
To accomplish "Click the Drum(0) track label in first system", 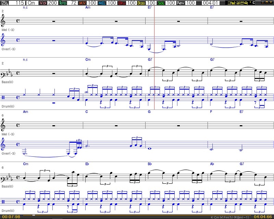I will (x=8, y=106).
